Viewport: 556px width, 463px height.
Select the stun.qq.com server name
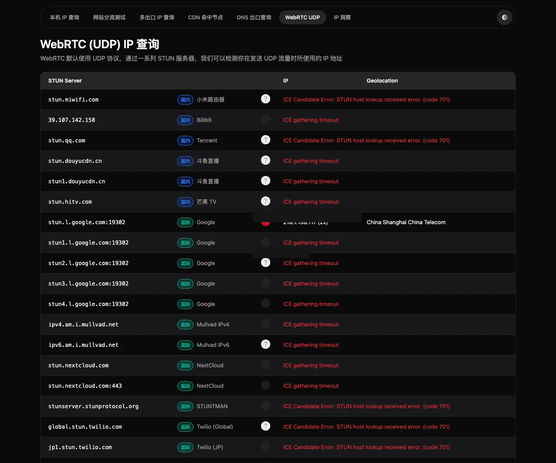[66, 140]
